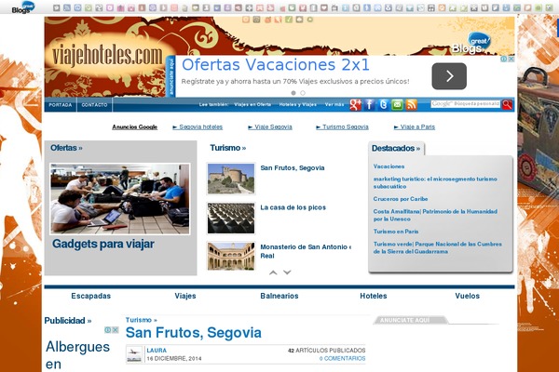The height and width of the screenshot is (372, 559).
Task: Follow the Segovia hoteles ad link
Action: point(198,127)
